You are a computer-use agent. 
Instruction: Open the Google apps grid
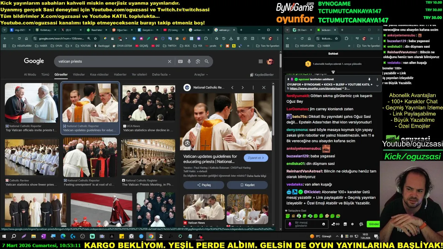[x=260, y=61]
